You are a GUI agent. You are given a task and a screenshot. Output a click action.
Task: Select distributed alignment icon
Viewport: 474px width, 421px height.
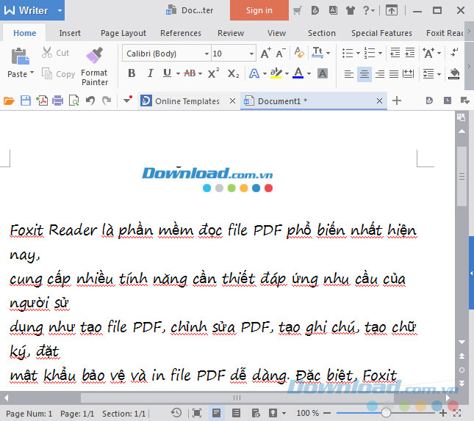[408, 73]
